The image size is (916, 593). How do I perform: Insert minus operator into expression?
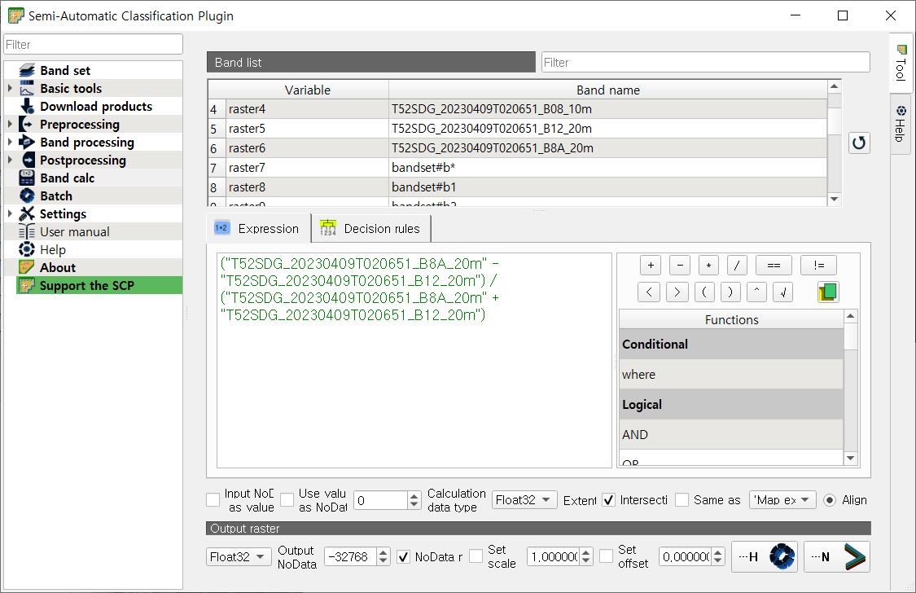coord(679,266)
